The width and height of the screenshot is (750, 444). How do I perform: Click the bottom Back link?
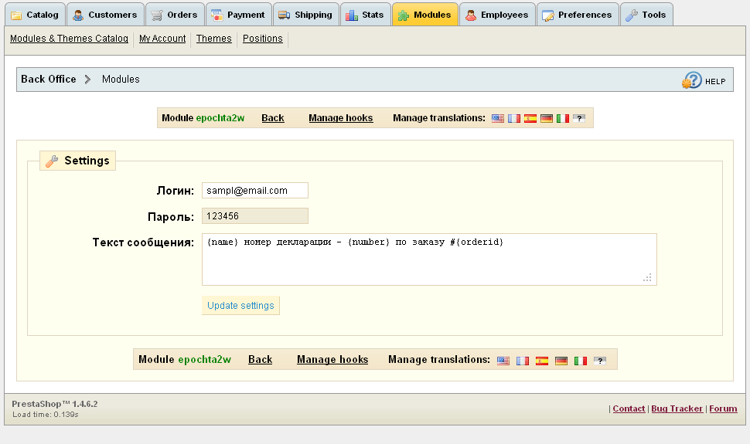click(x=260, y=360)
